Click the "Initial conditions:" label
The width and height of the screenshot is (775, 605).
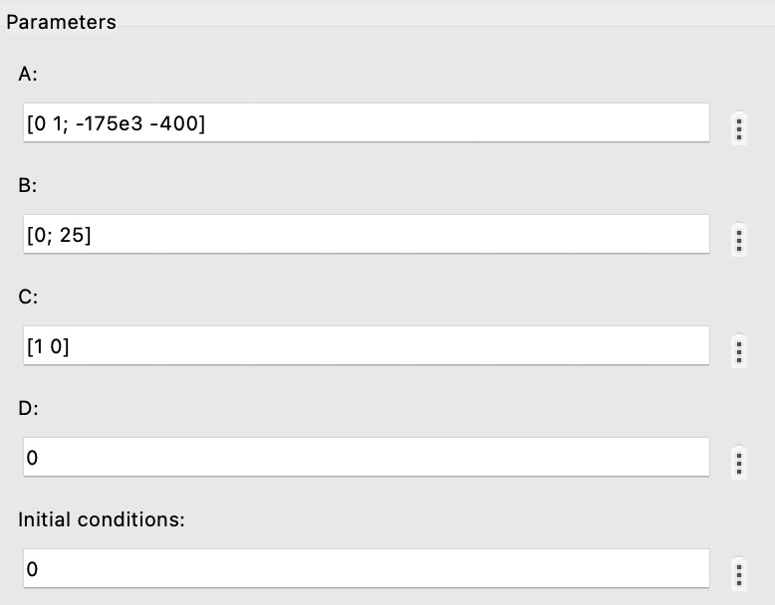pos(102,518)
